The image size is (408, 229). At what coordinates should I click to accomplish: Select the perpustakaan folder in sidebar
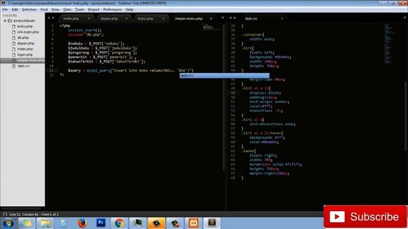24,20
